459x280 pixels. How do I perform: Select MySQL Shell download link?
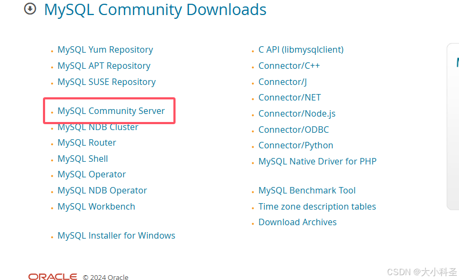(x=83, y=159)
